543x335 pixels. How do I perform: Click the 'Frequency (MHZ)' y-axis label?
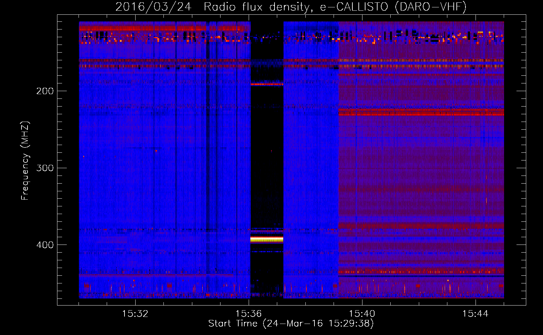[25, 161]
